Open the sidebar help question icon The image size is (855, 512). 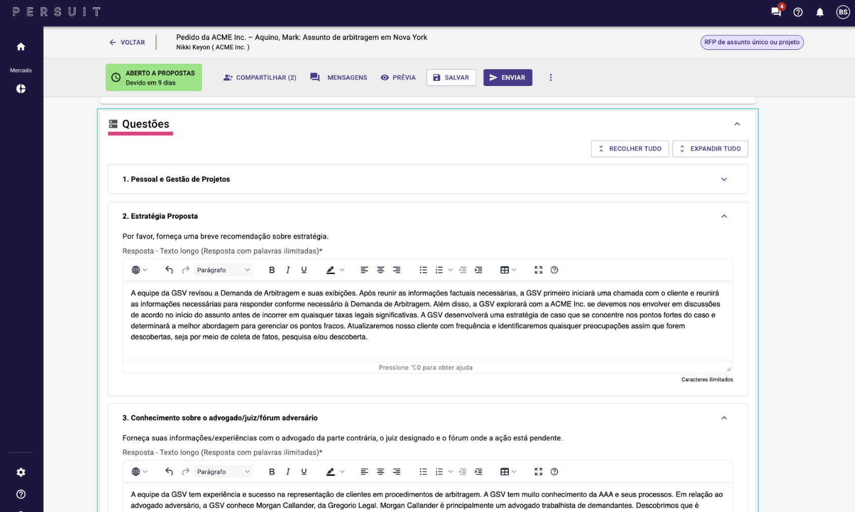pyautogui.click(x=21, y=494)
